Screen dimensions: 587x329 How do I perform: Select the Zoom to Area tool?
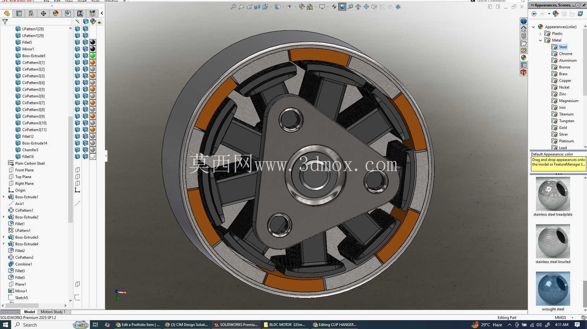click(241, 7)
